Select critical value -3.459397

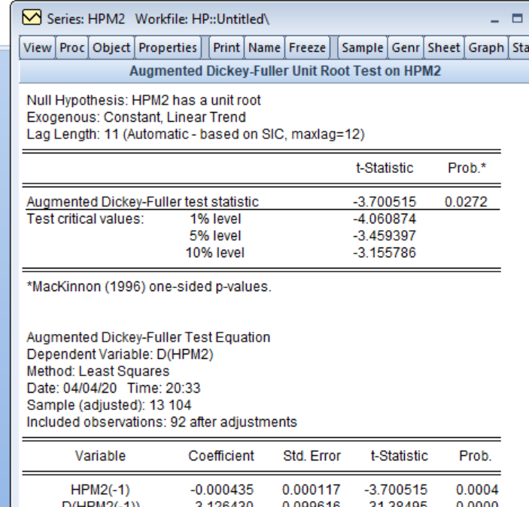(385, 235)
